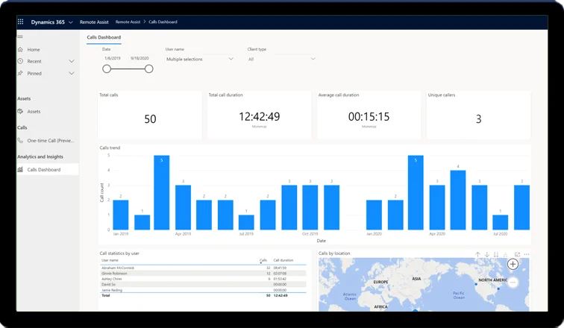Click the date slider's right end handle
The height and width of the screenshot is (328, 564).
tap(148, 69)
